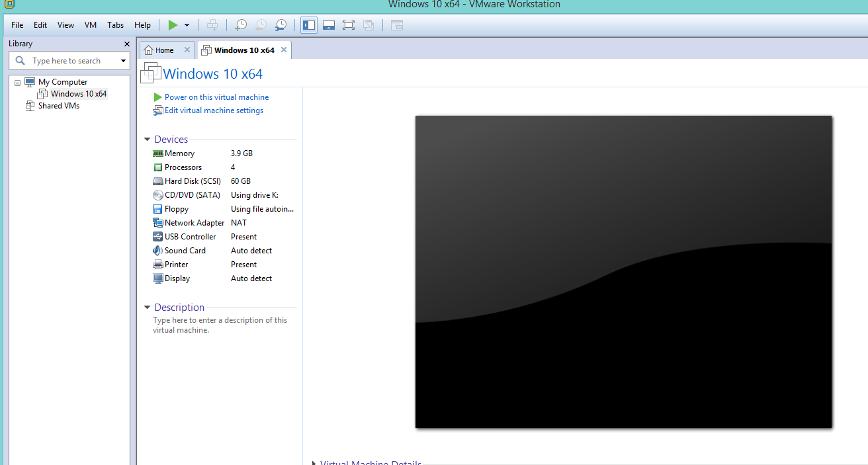Click the Hard Disk (SCSI) icon
The height and width of the screenshot is (465, 868).
click(157, 181)
